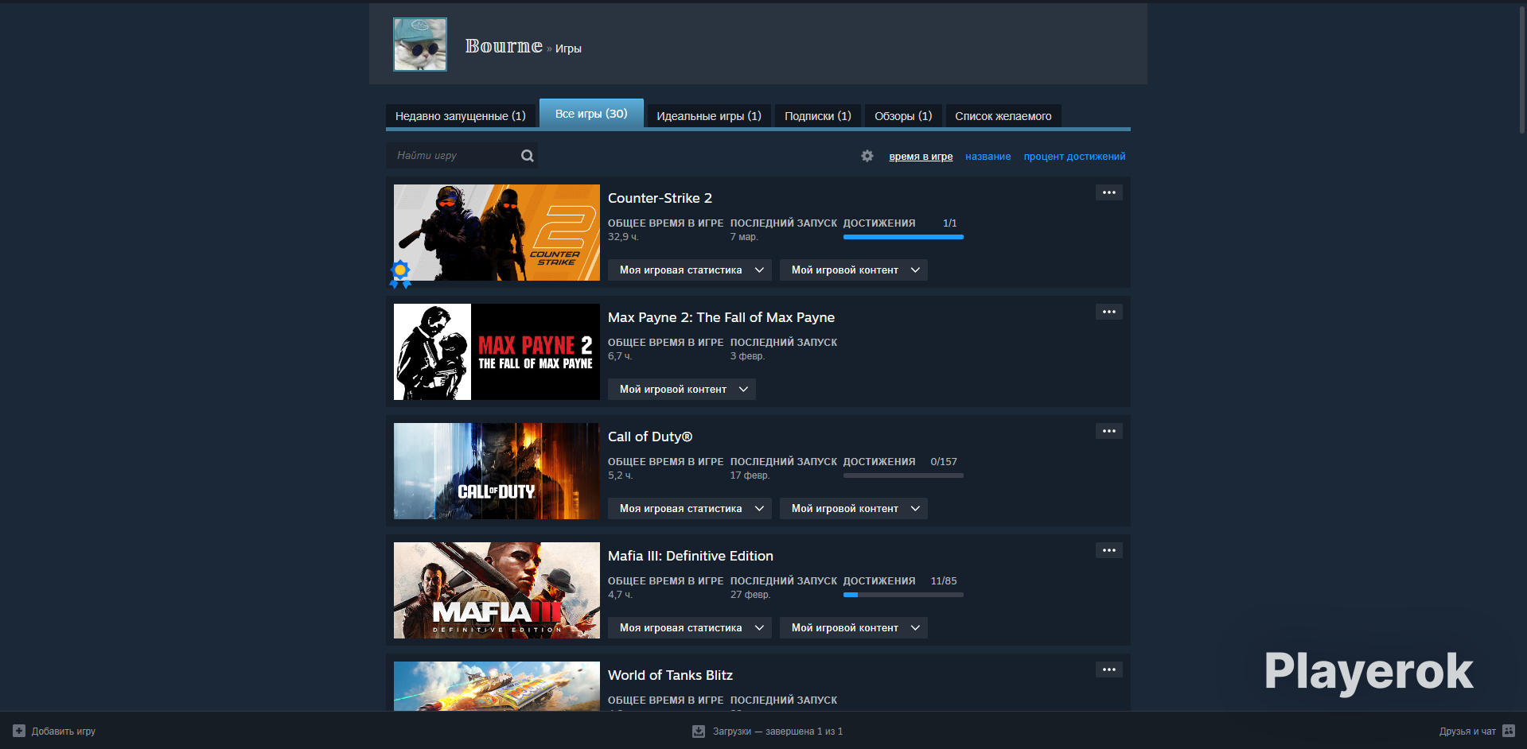The width and height of the screenshot is (1527, 749).
Task: Click Mafia III: Definitive Edition title
Action: 691,556
